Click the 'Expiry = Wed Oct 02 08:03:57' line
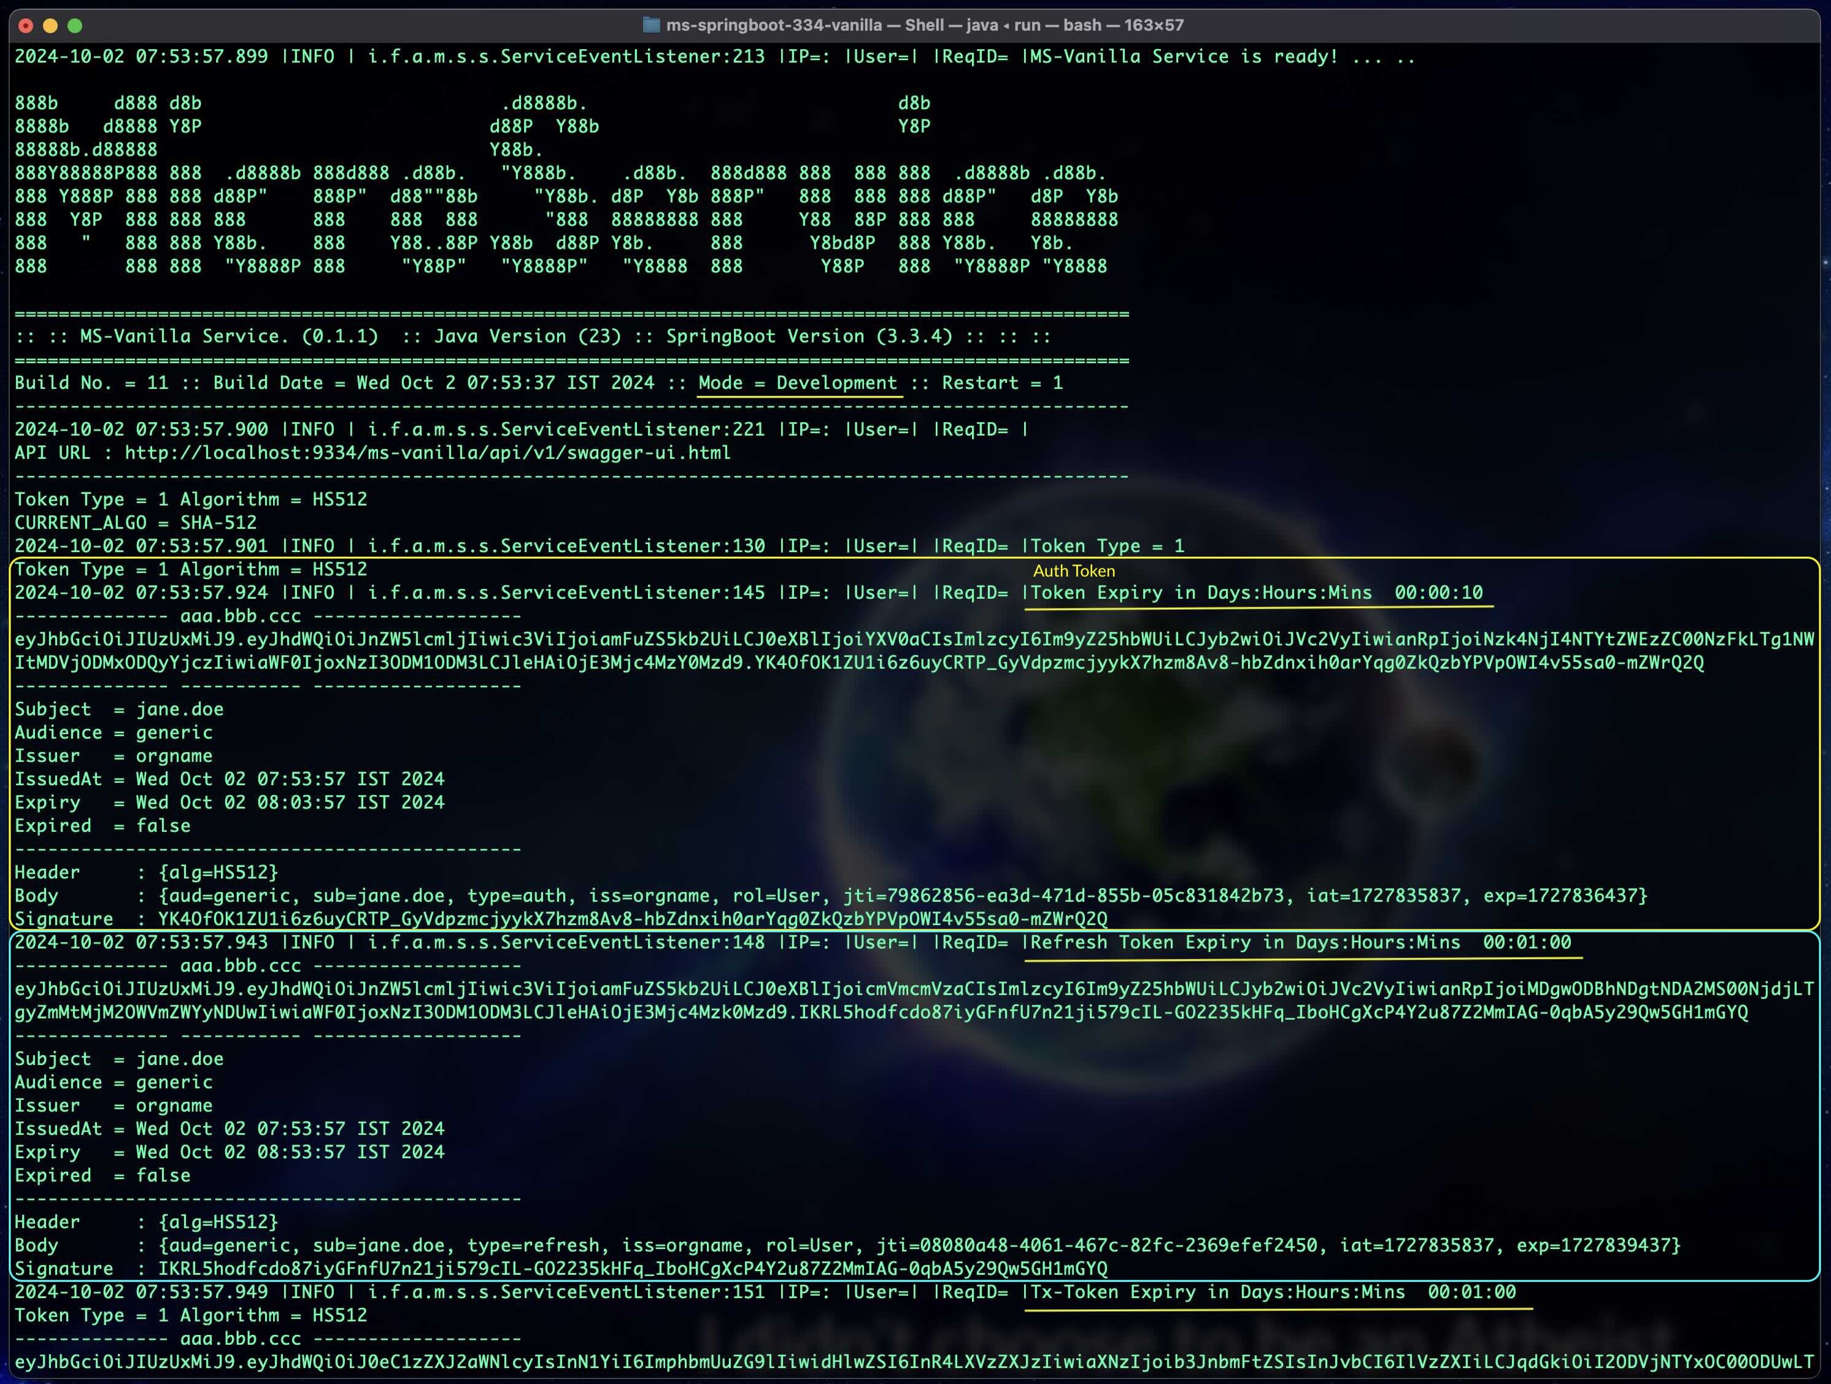 229,802
